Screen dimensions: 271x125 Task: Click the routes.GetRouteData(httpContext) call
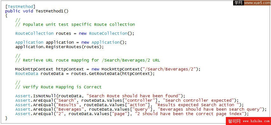click(x=111, y=74)
